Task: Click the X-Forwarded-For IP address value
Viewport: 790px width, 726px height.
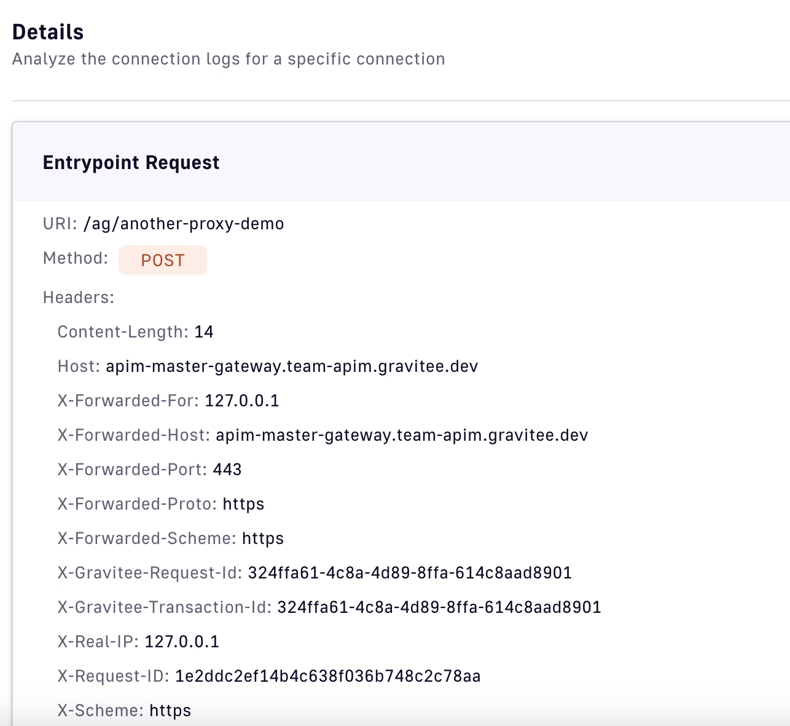Action: (242, 401)
